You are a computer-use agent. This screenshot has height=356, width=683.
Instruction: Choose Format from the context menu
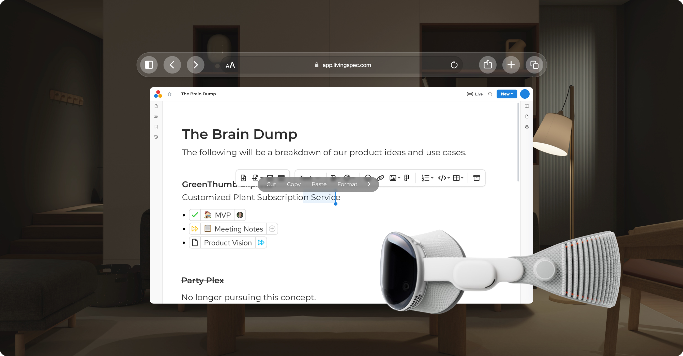click(x=347, y=184)
